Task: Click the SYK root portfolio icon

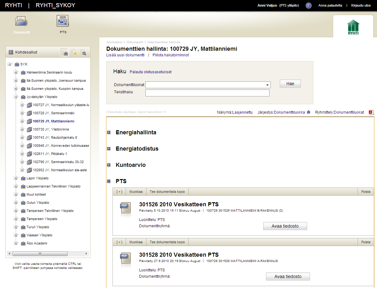Action: coord(17,64)
